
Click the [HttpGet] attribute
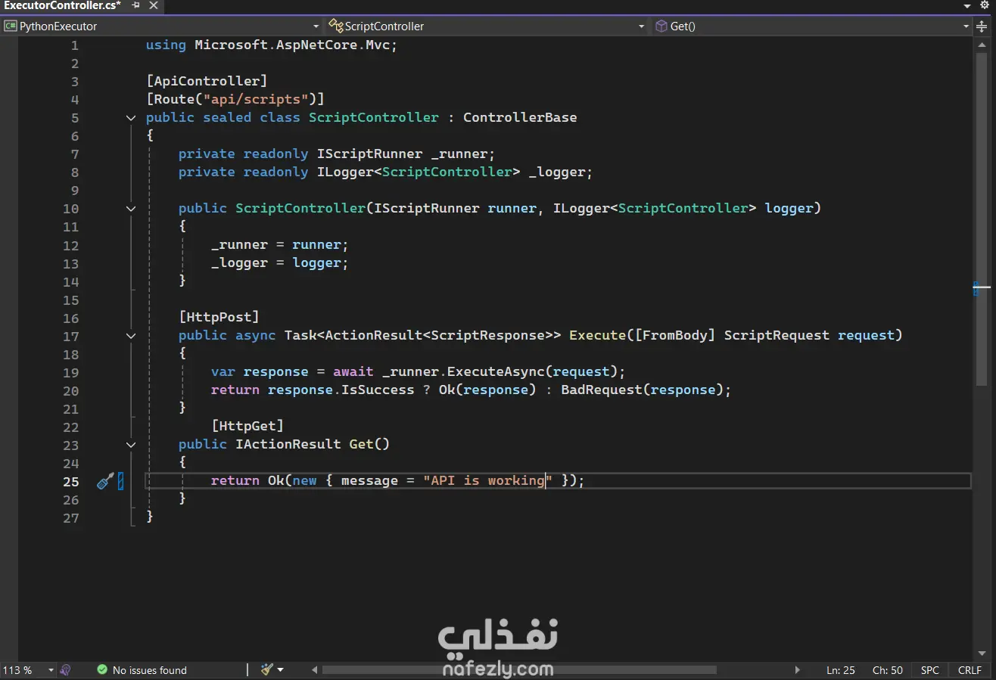[x=247, y=426]
